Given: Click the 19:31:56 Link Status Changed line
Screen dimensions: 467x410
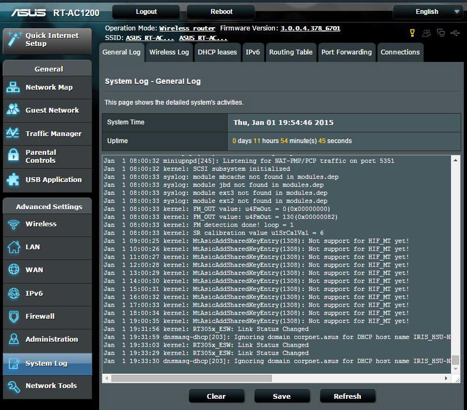Looking at the screenshot, I should [x=206, y=329].
